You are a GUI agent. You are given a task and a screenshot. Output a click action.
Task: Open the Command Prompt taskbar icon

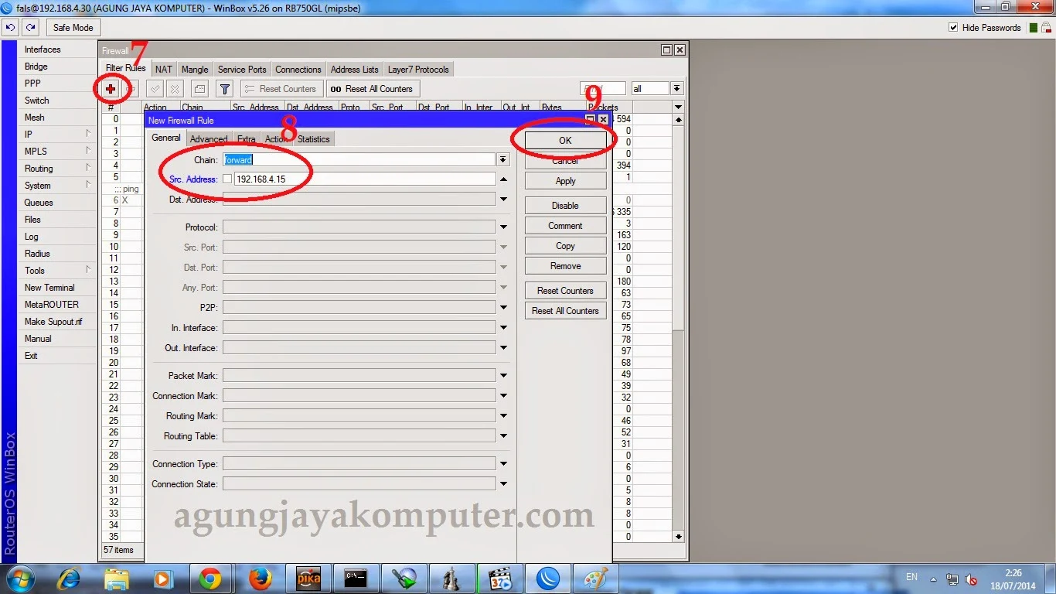pos(356,579)
